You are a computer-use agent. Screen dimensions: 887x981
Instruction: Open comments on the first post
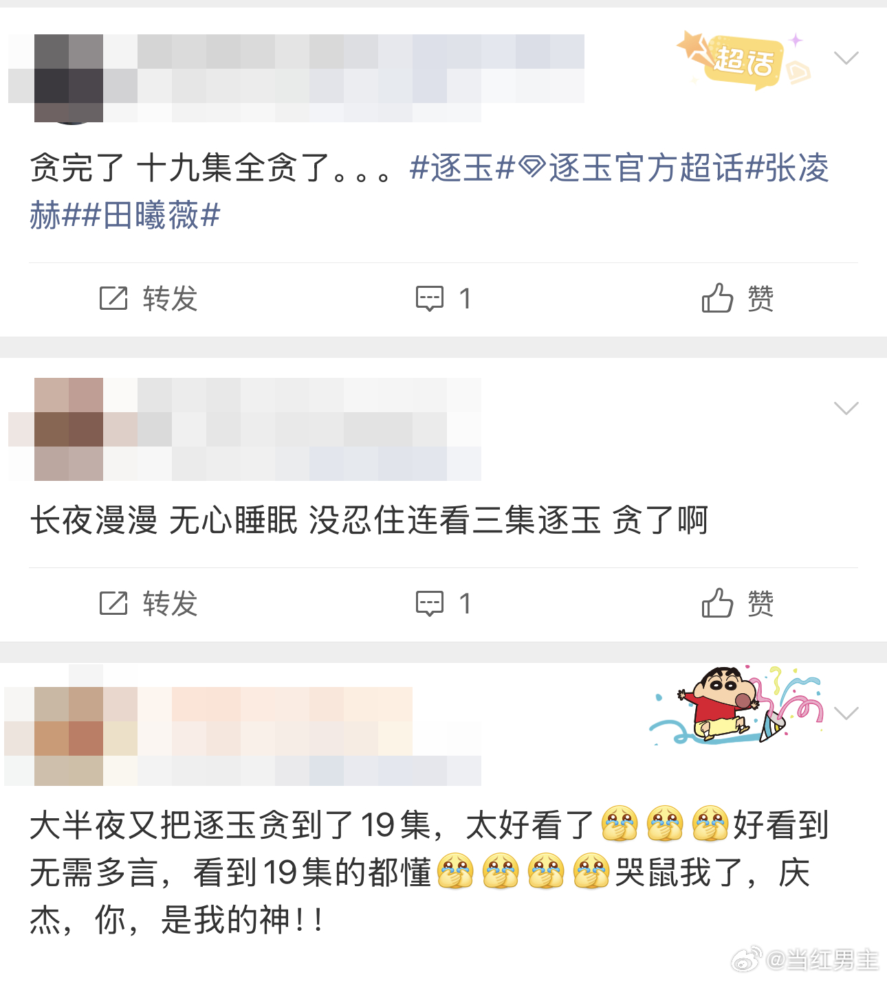coord(443,299)
